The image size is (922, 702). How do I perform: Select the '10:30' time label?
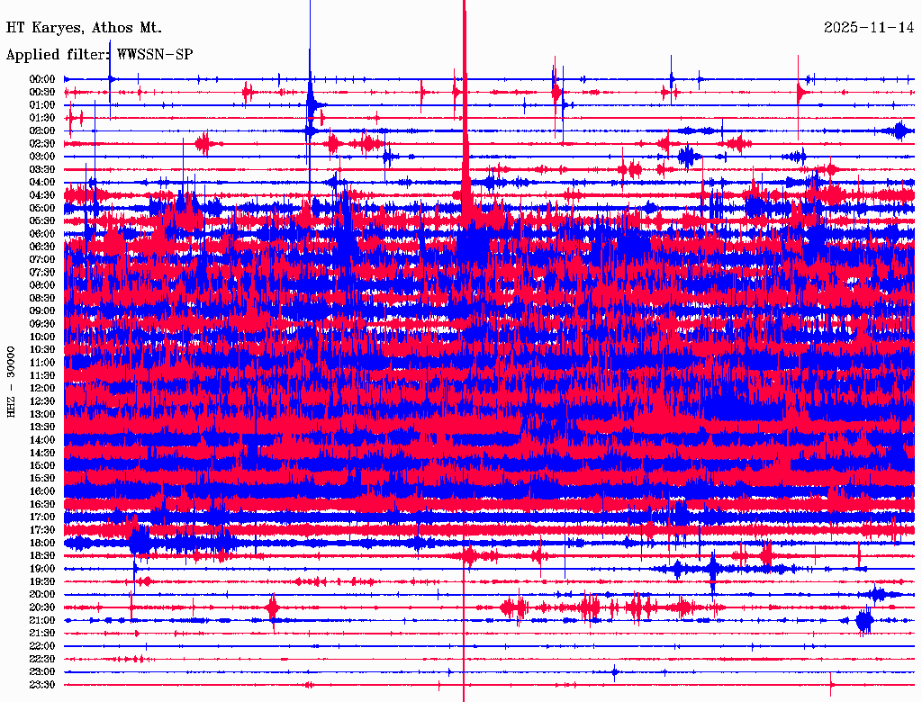click(42, 350)
